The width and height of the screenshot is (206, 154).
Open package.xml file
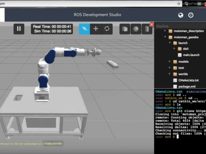[x=187, y=86]
